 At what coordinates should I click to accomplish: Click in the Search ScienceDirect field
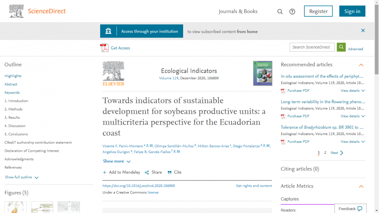click(x=312, y=47)
